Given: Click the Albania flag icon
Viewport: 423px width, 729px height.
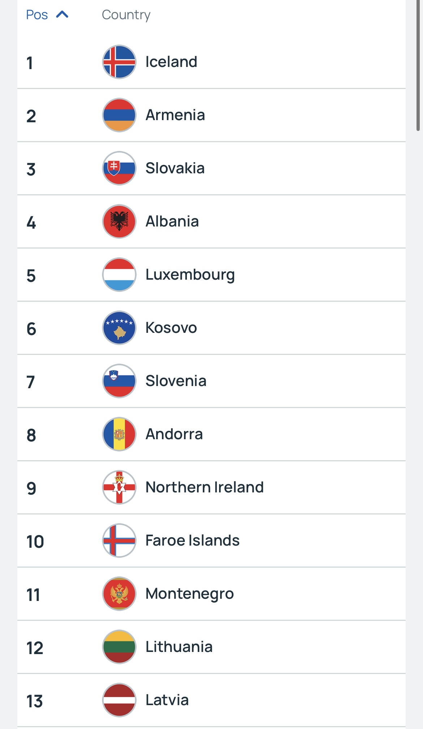Looking at the screenshot, I should [x=119, y=221].
